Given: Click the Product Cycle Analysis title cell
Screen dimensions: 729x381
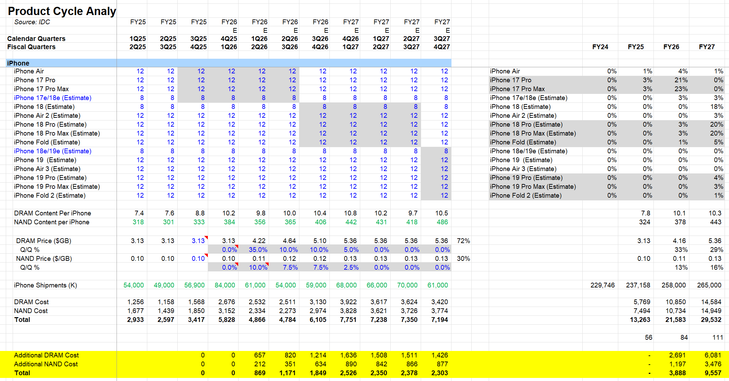Looking at the screenshot, I should coord(62,11).
